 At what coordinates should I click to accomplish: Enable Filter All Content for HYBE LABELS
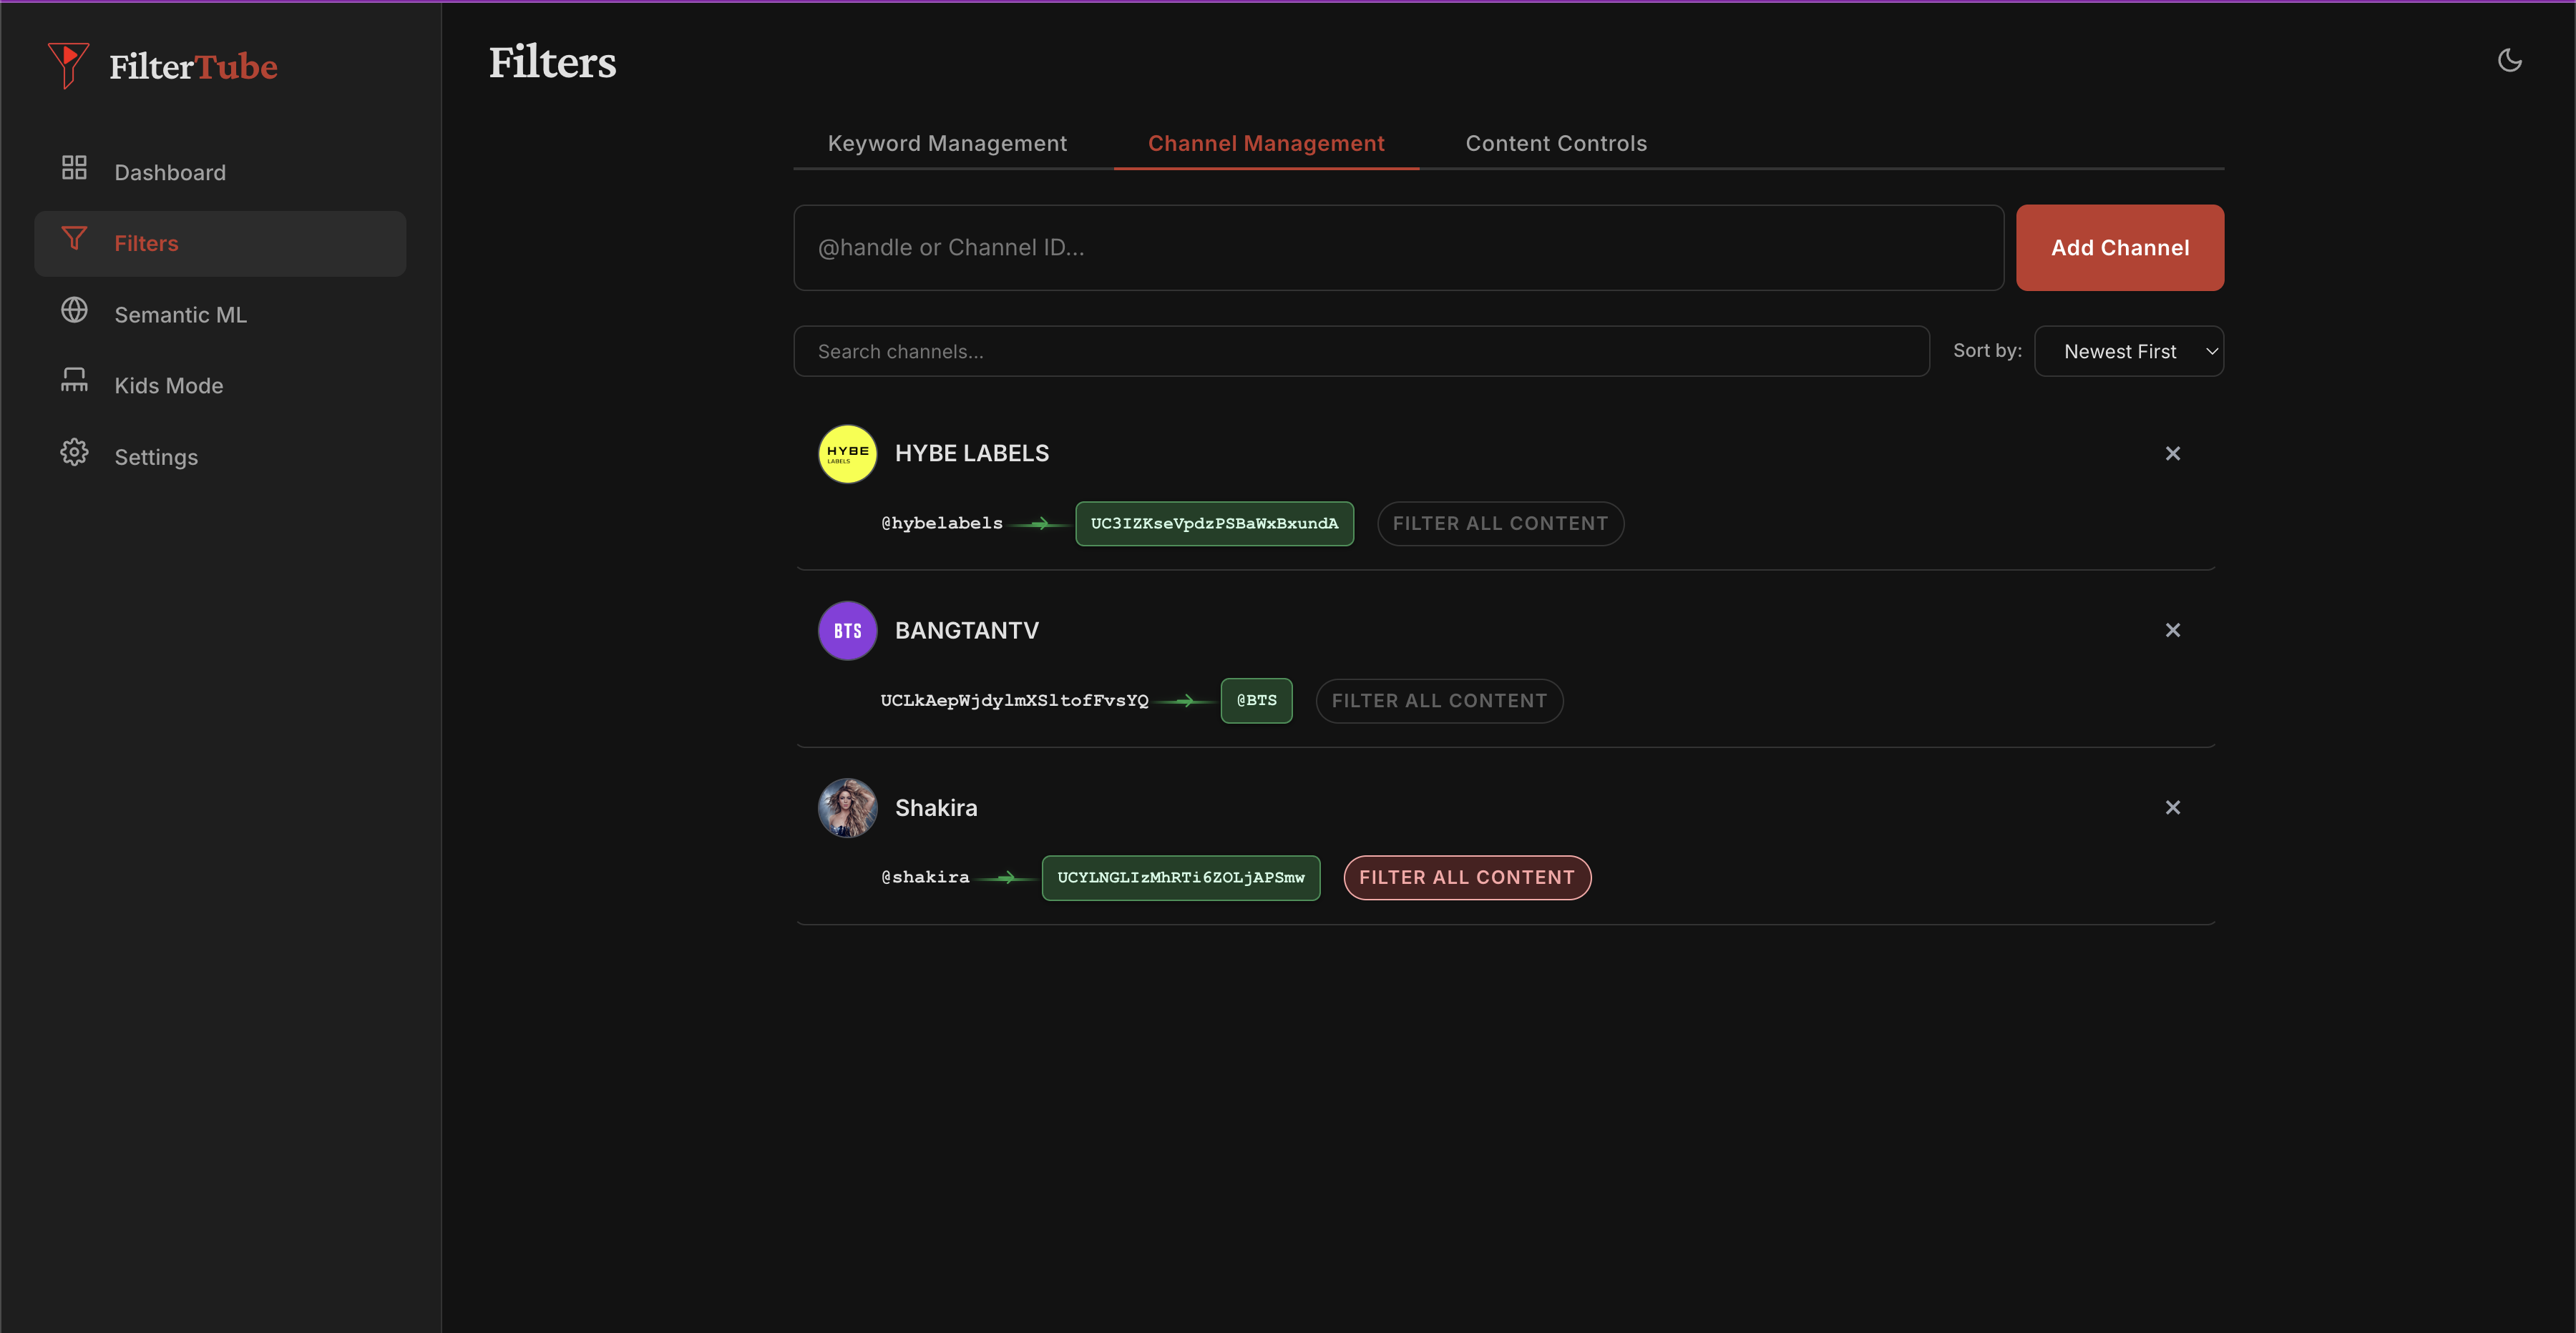(x=1500, y=523)
